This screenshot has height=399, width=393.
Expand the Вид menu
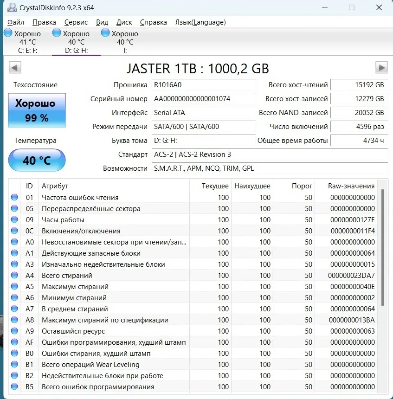102,22
